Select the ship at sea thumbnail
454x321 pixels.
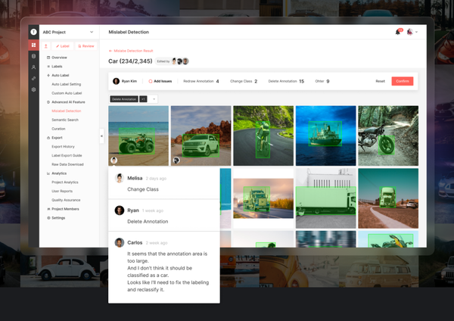pos(325,136)
